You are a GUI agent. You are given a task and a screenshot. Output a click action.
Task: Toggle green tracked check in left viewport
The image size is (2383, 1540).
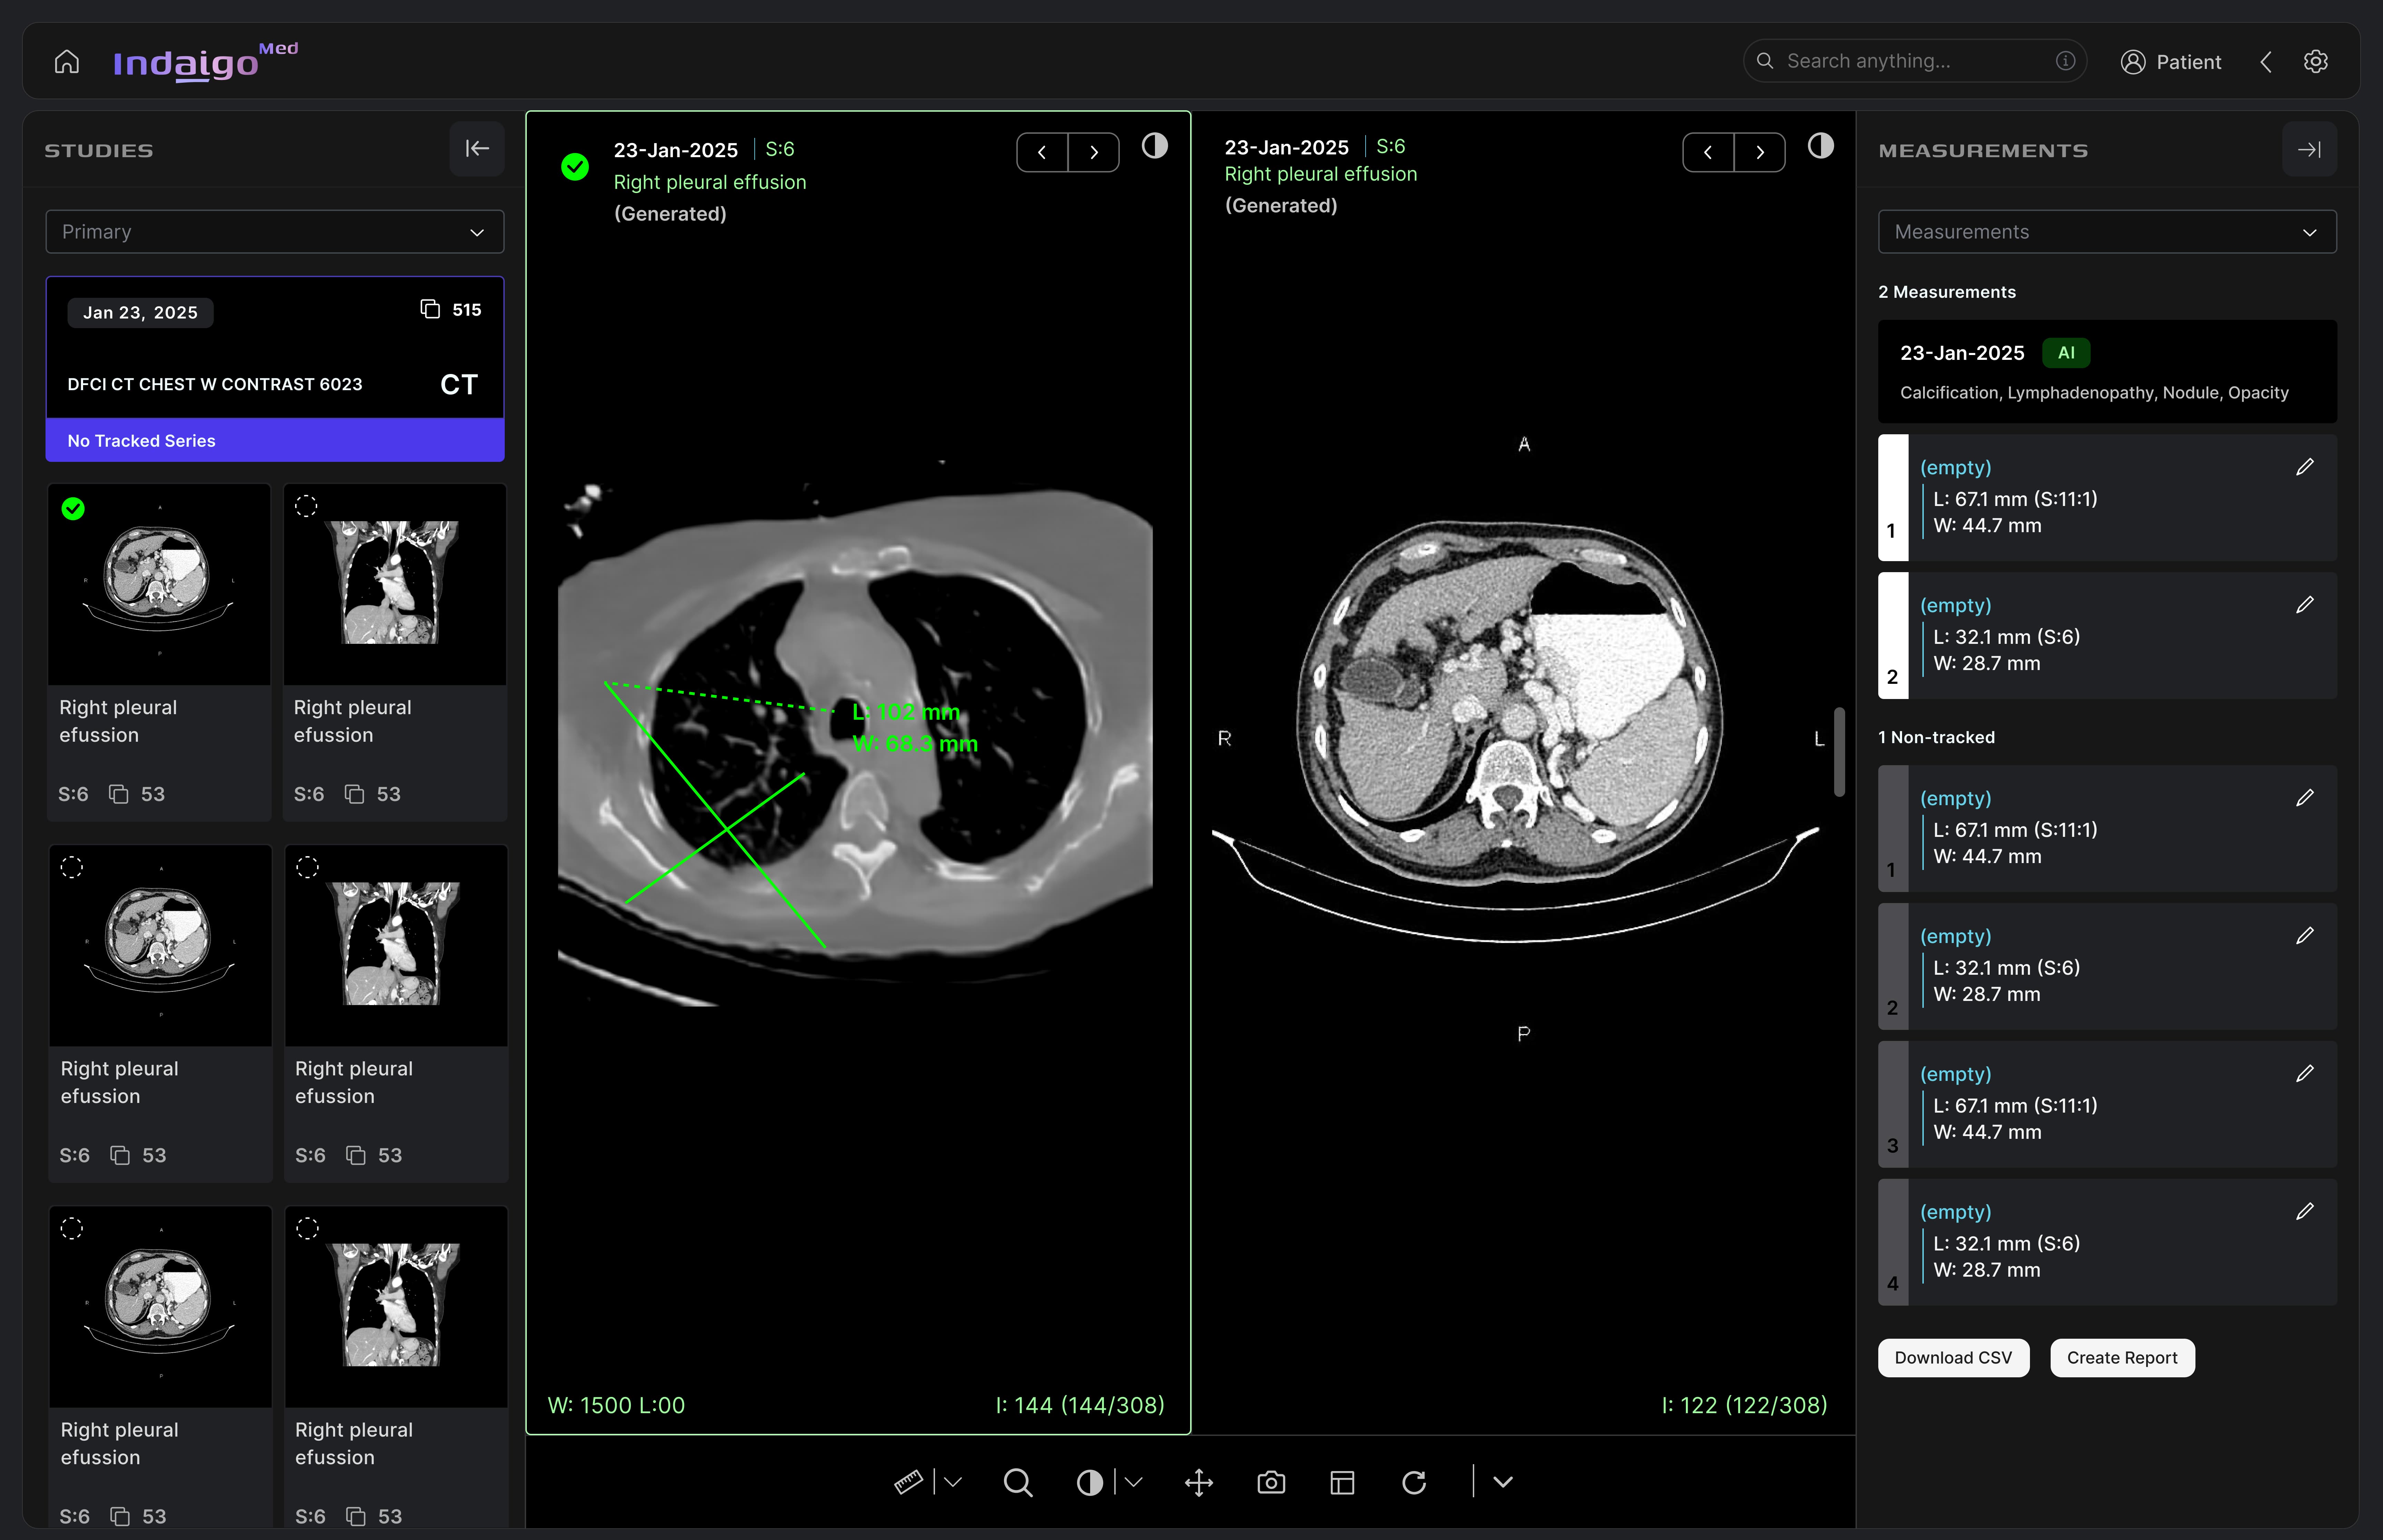coord(575,167)
